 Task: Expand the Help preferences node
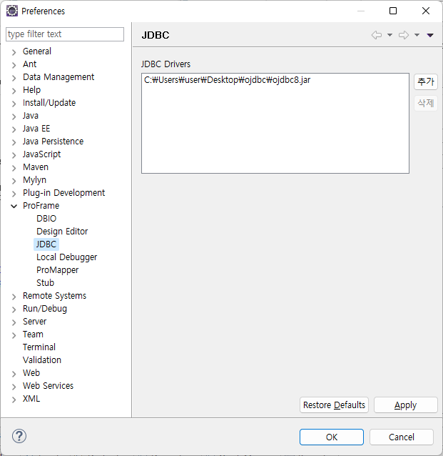[14, 91]
